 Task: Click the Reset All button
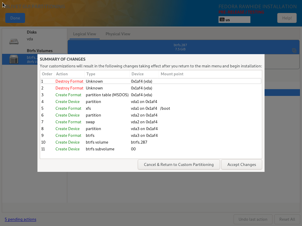click(x=287, y=219)
